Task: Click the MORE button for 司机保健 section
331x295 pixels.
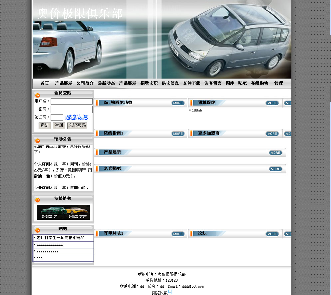Action: click(272, 103)
